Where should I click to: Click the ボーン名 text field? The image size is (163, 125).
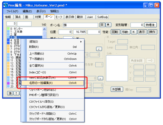point(80,25)
